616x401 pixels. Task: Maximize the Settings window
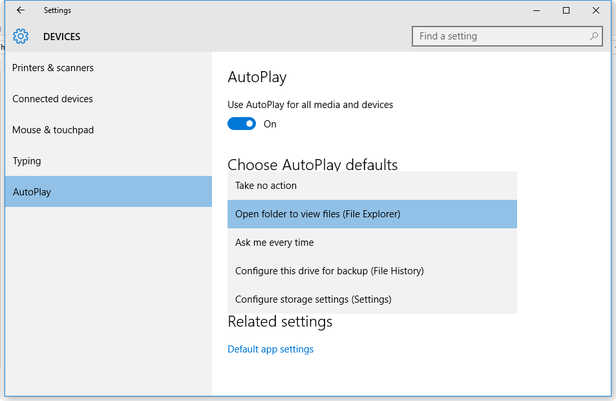[x=566, y=10]
